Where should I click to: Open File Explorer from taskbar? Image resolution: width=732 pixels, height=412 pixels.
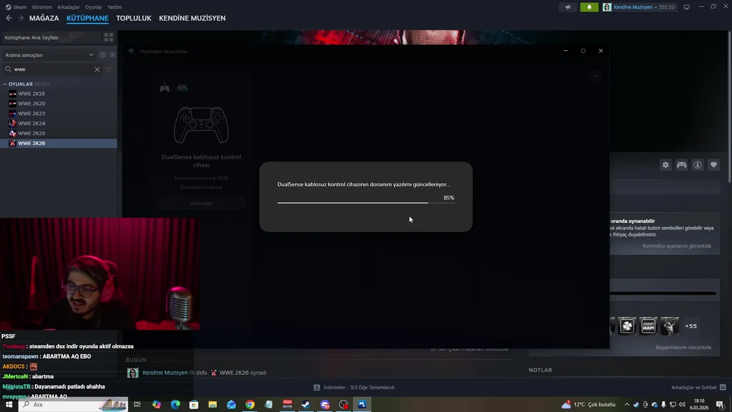coord(212,405)
